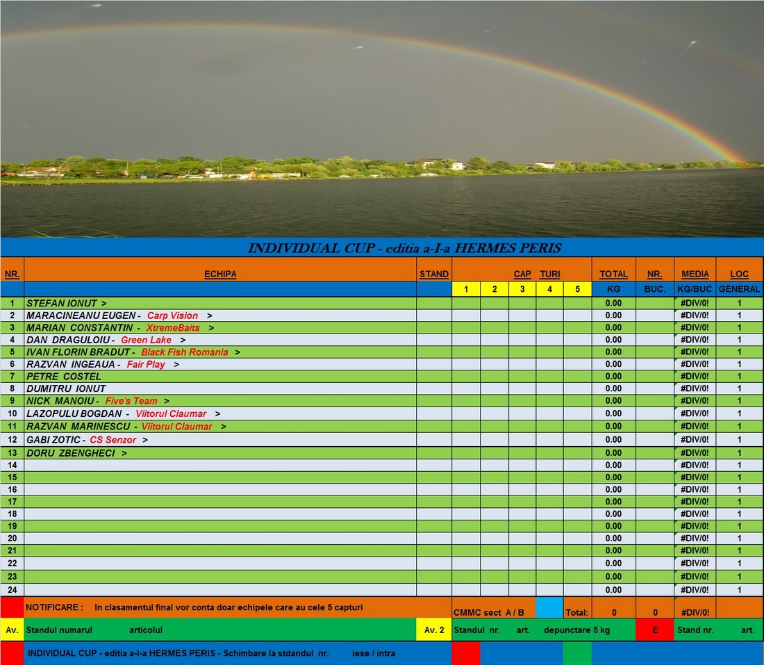Click the TOTAL KG column header
This screenshot has width=764, height=665.
coord(613,274)
